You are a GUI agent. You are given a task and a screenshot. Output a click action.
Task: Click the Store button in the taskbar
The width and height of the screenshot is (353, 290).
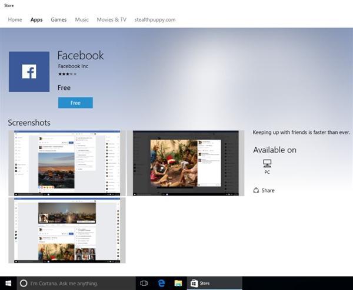coord(200,283)
